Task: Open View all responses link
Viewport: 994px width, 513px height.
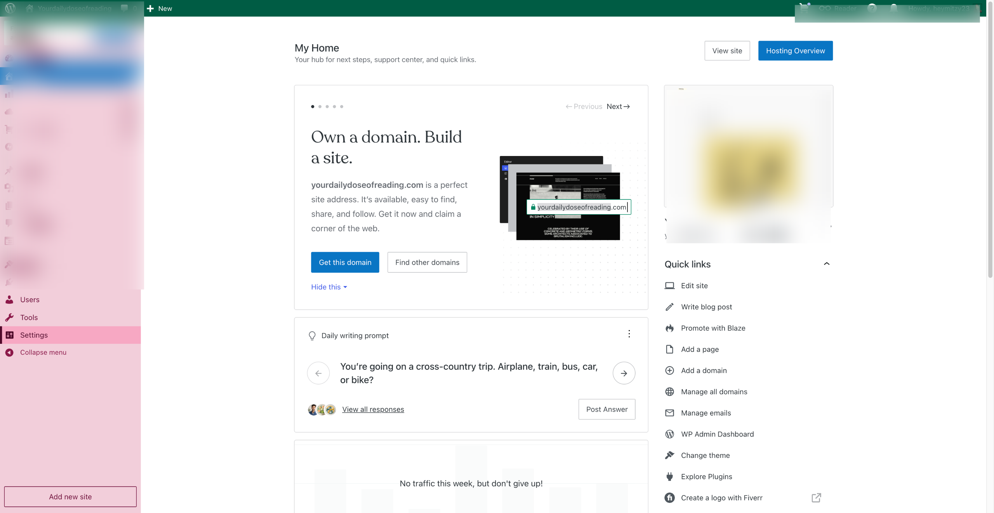Action: [x=373, y=409]
